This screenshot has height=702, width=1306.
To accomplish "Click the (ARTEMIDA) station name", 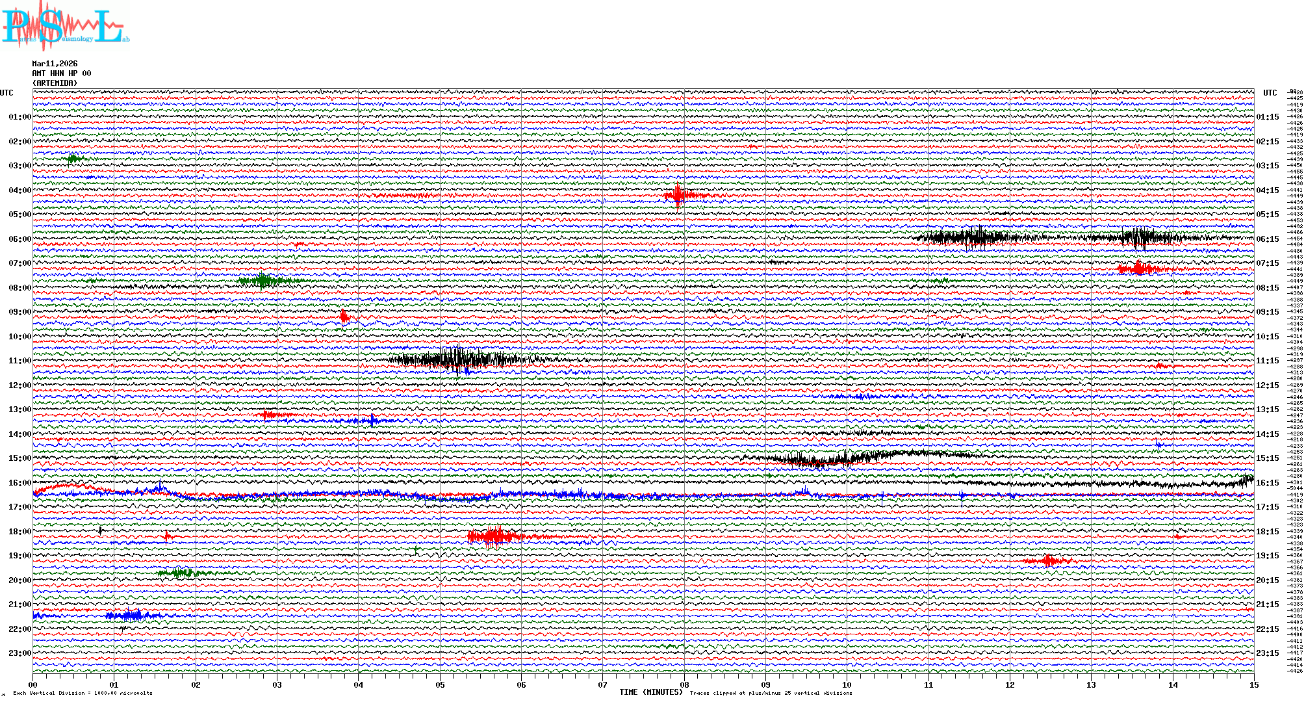I will tap(55, 83).
